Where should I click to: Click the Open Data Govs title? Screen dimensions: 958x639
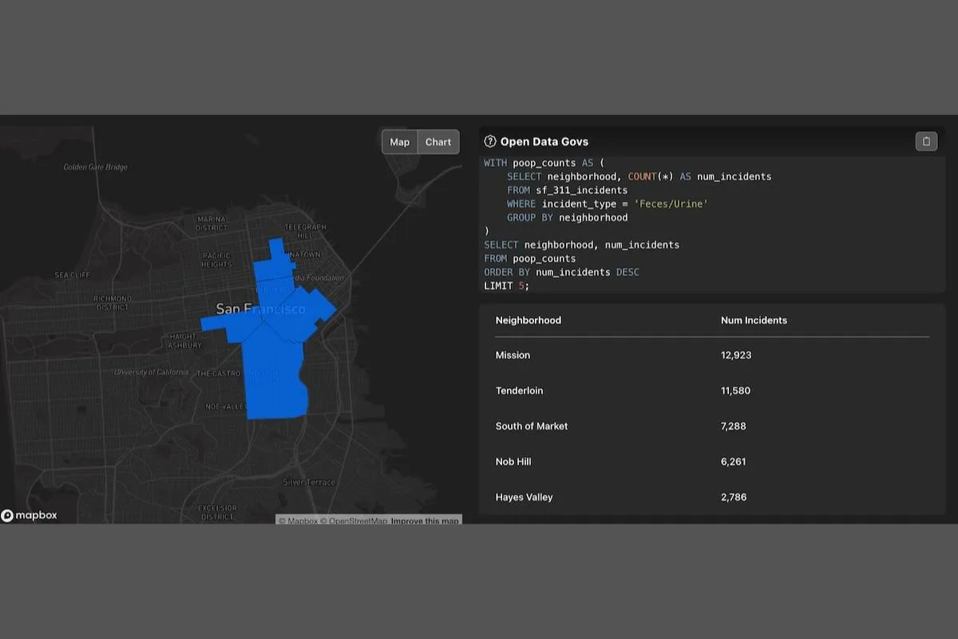tap(544, 141)
